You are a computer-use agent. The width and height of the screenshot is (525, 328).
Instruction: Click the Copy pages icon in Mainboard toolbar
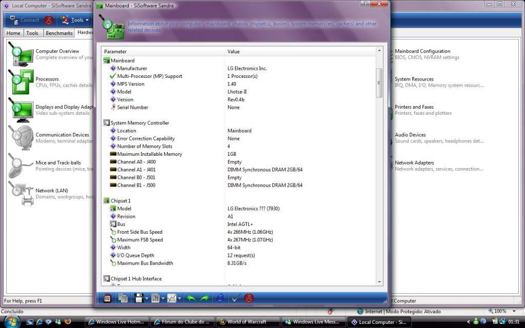pyautogui.click(x=123, y=298)
